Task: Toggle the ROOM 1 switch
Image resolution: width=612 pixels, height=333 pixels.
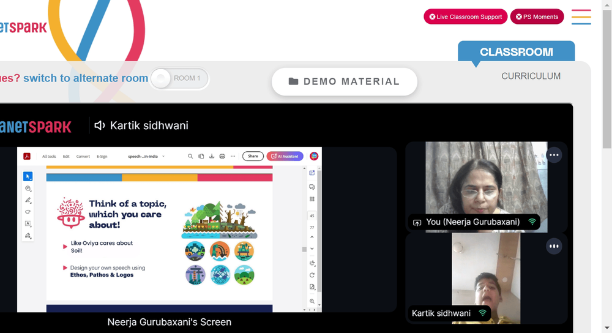Action: [x=179, y=78]
